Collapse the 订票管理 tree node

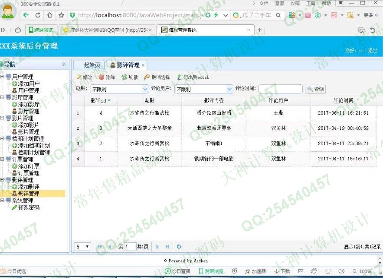click(x=2, y=159)
